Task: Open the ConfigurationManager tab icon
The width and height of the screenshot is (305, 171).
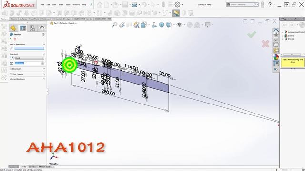Action: 32,28
